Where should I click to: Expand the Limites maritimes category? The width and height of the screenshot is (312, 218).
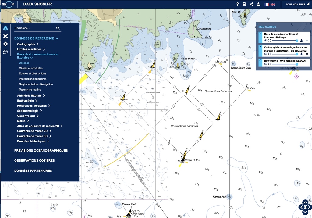[x=31, y=49]
